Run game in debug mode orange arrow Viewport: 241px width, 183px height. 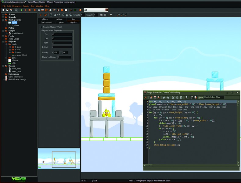pyautogui.click(x=26, y=10)
